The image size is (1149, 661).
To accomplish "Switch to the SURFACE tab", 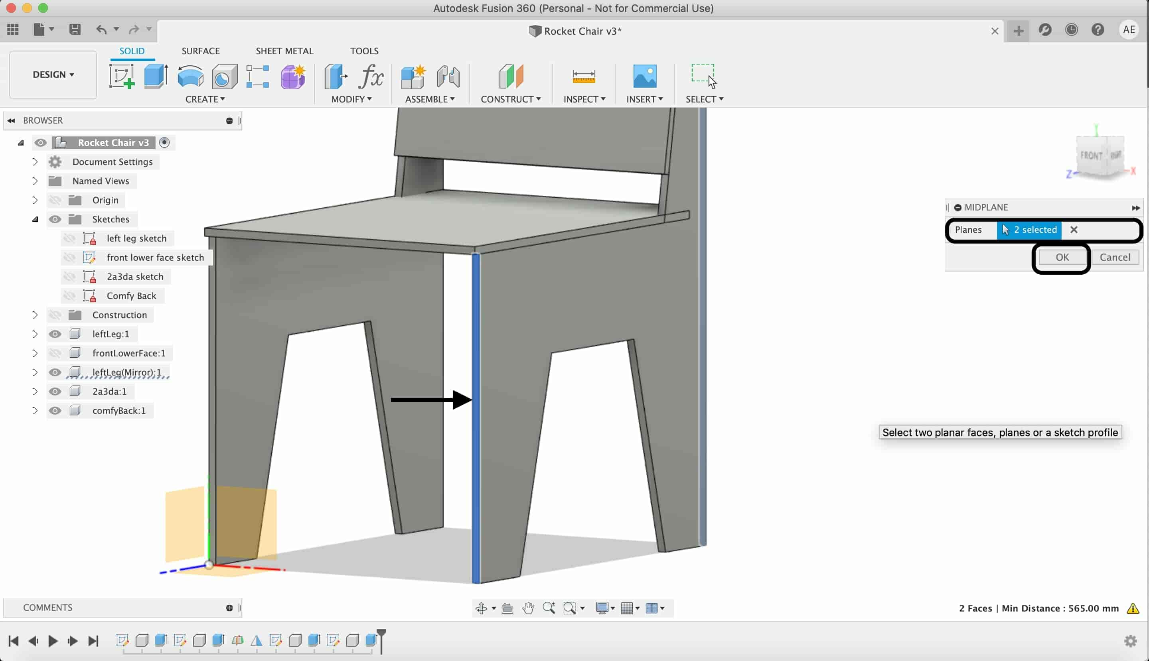I will [x=200, y=51].
